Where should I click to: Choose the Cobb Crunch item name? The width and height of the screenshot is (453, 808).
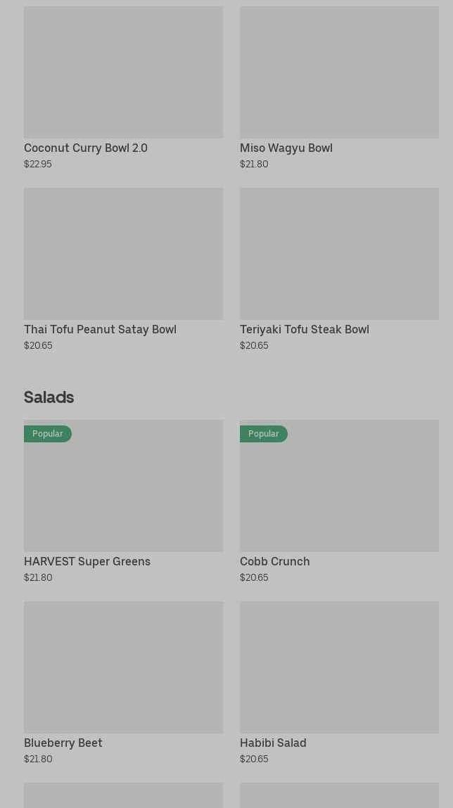(x=275, y=561)
